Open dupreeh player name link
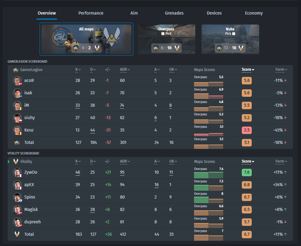The height and width of the screenshot is (246, 301). pos(33,222)
